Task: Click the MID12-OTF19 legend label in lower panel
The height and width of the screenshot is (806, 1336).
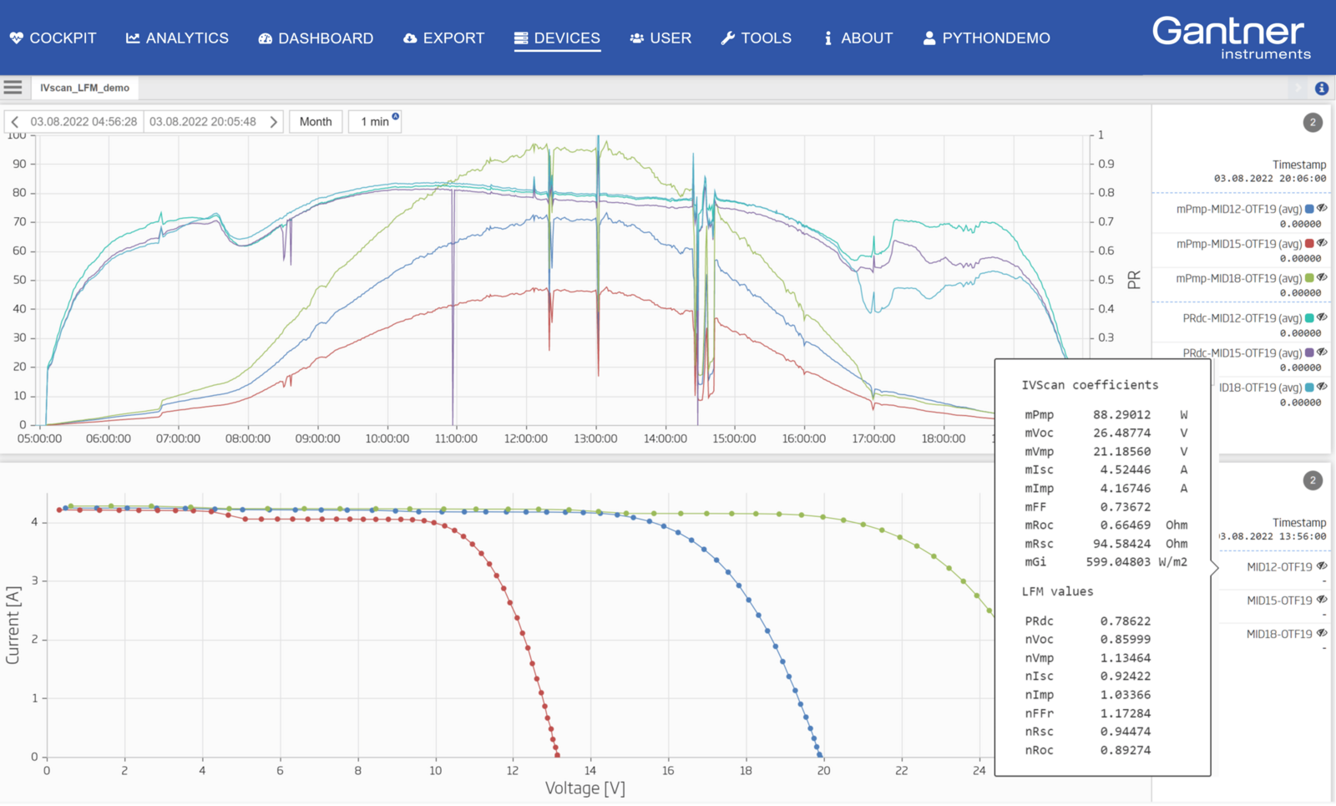Action: (x=1279, y=567)
